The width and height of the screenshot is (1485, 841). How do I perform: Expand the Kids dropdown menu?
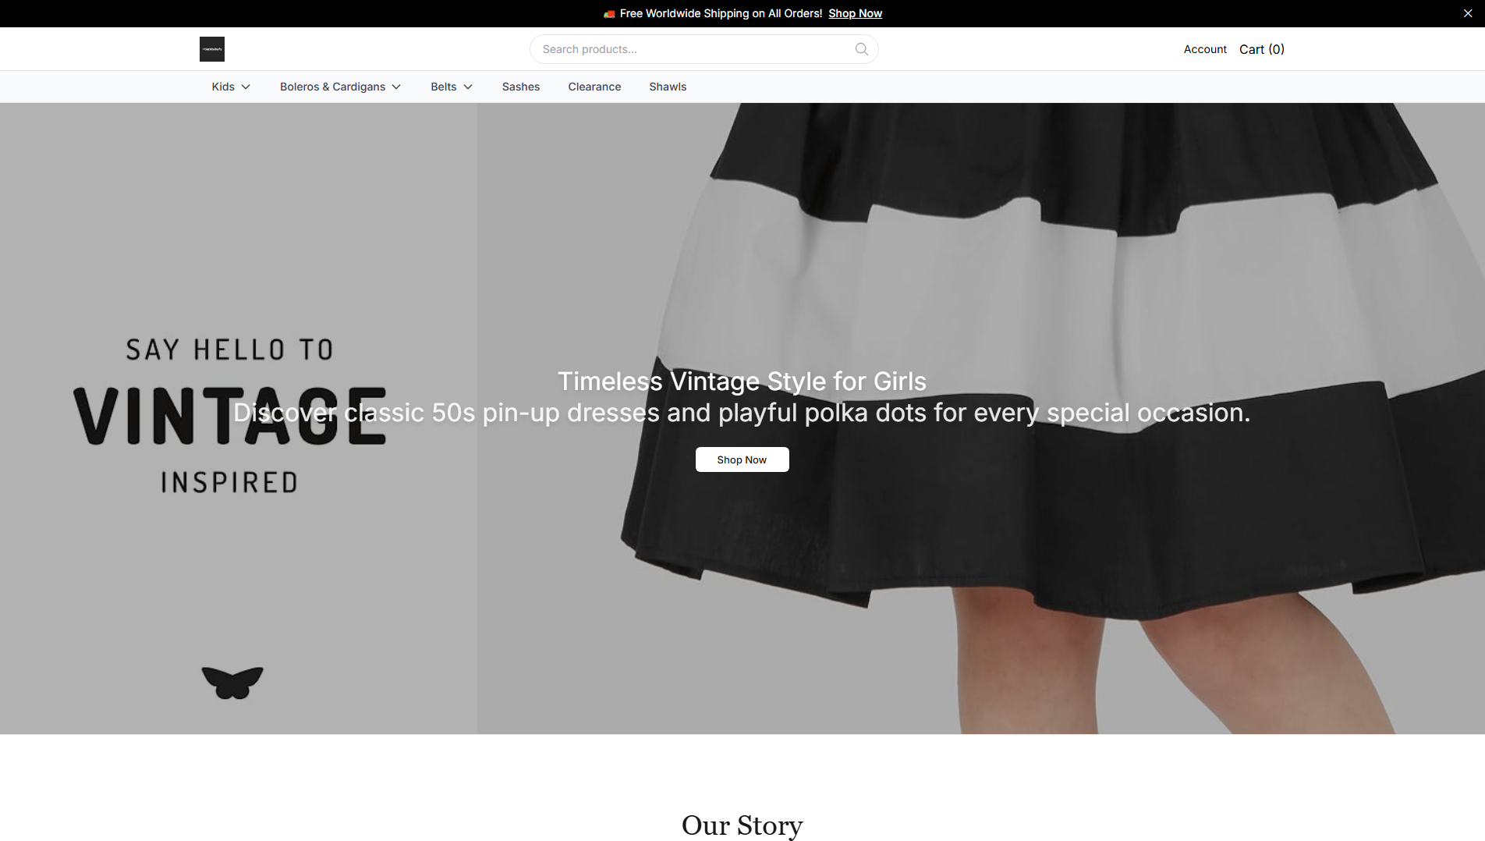coord(231,87)
